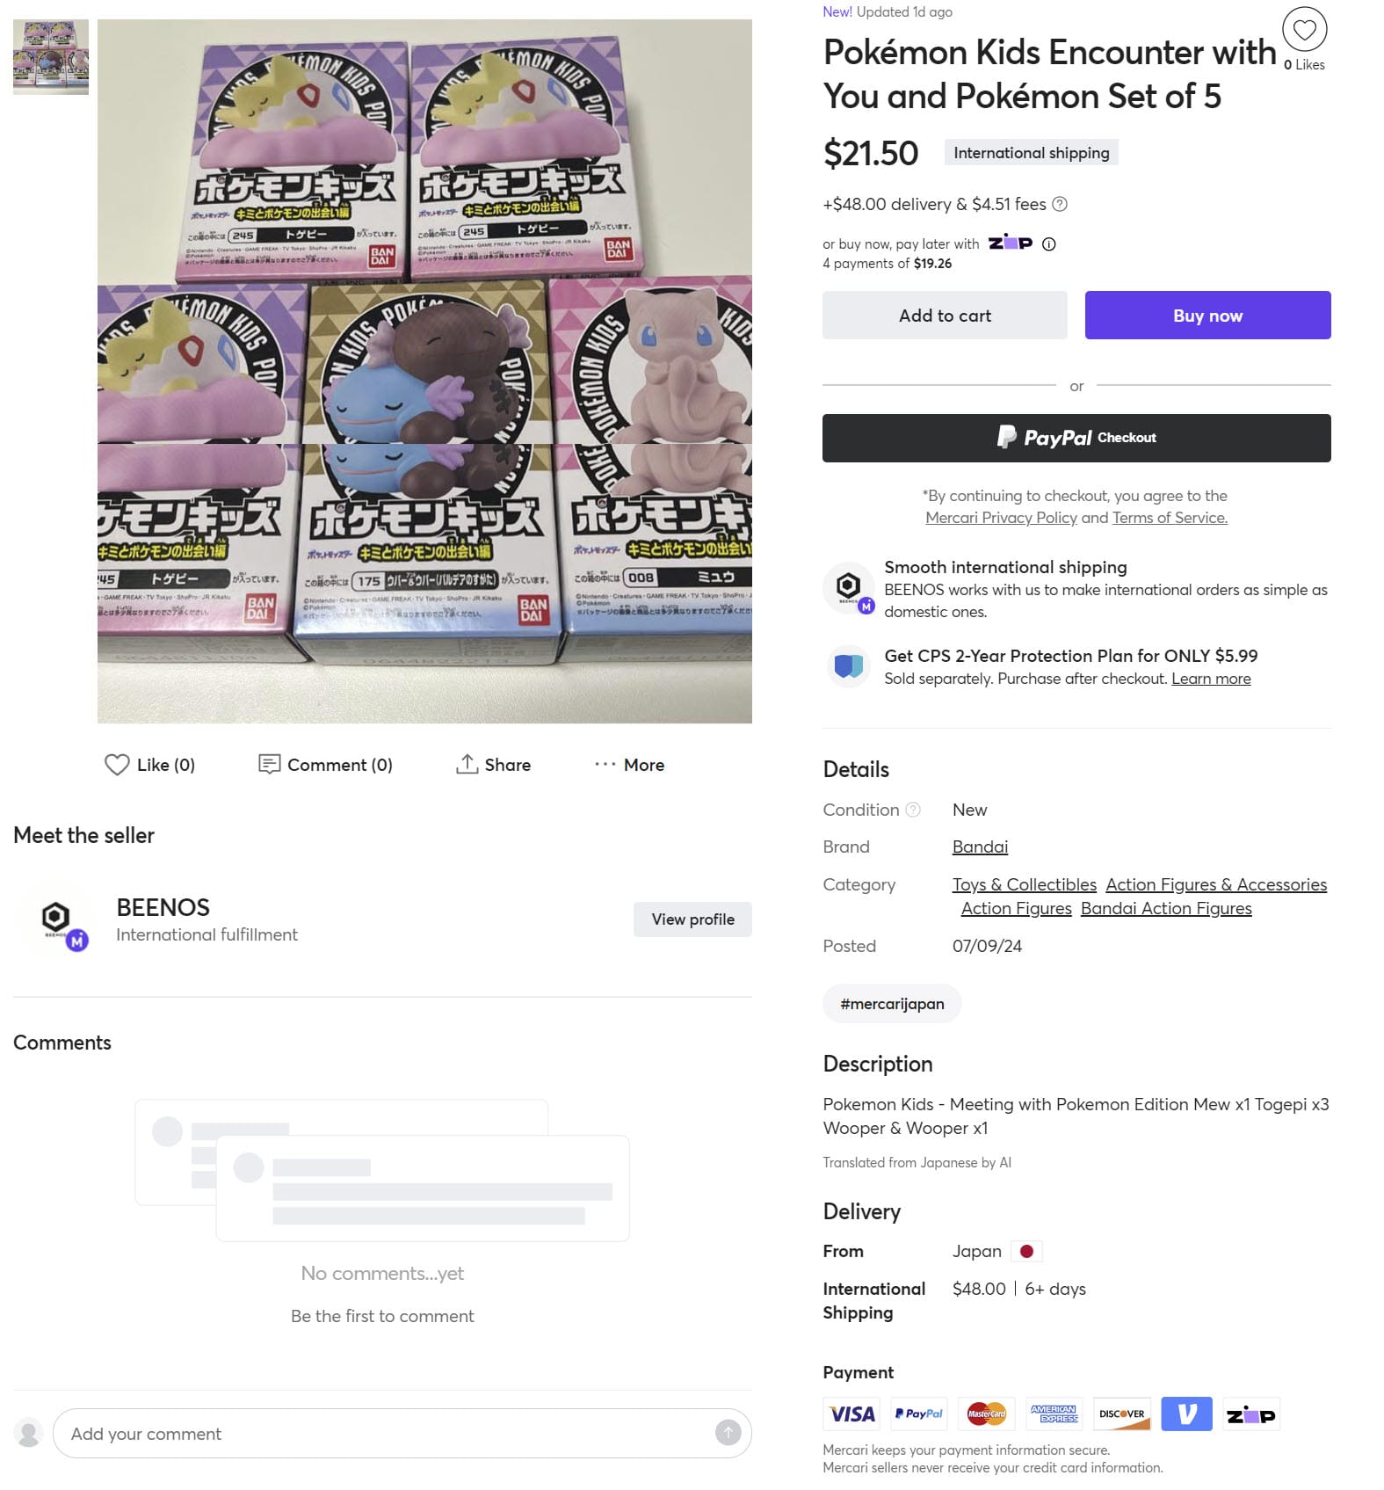The image size is (1384, 1490).
Task: Select the listing photo thumbnail
Action: click(51, 57)
